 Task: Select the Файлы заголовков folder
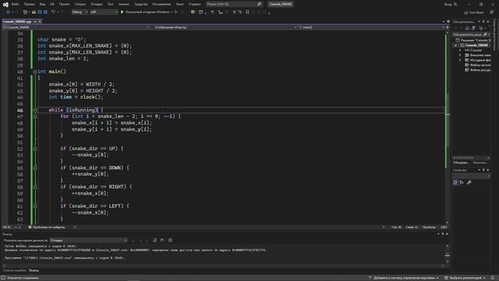478,65
